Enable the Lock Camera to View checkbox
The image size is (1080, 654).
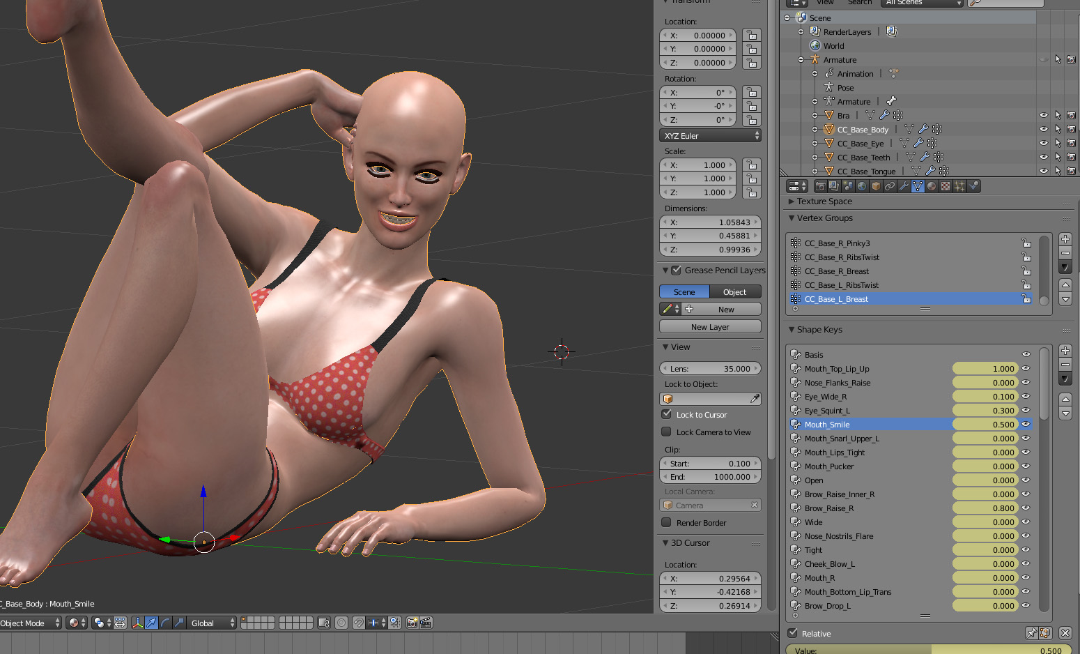point(667,432)
